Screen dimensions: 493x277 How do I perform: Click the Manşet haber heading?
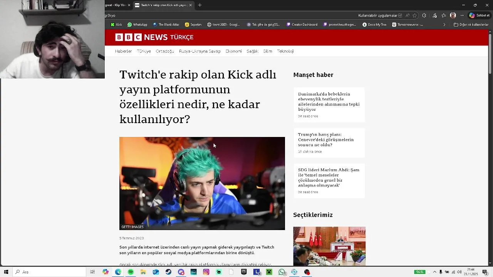tap(313, 75)
